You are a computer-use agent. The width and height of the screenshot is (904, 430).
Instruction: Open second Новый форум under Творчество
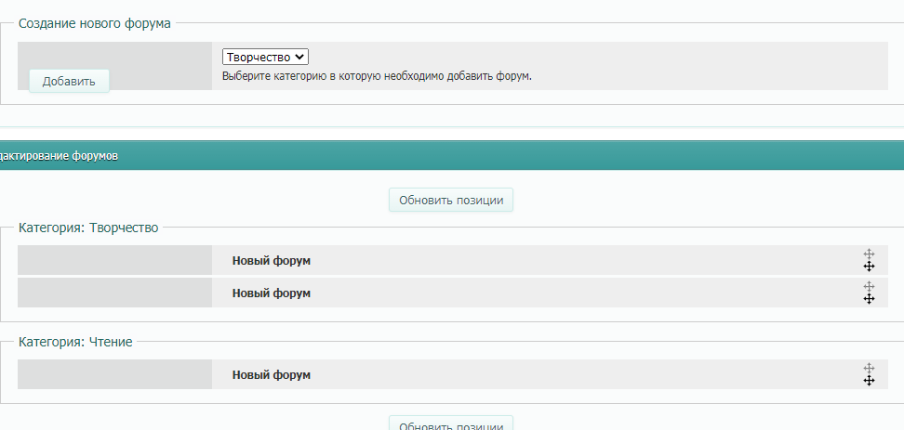[x=271, y=293]
